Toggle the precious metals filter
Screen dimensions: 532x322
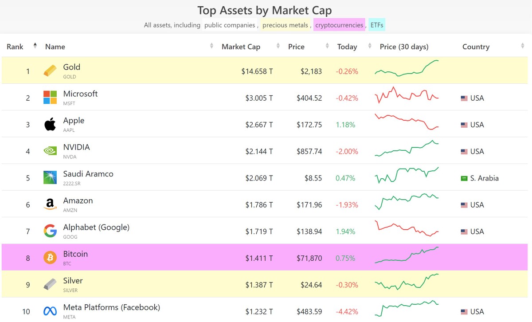coord(285,25)
